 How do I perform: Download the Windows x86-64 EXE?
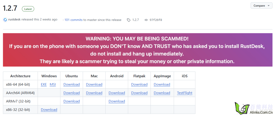44,85
